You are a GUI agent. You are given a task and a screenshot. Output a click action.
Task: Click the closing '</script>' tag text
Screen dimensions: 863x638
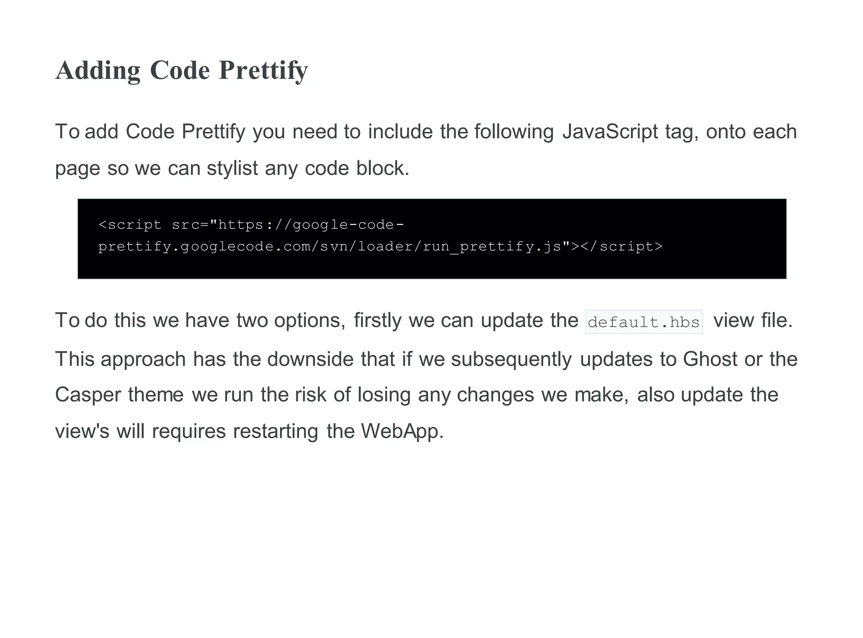click(x=622, y=246)
